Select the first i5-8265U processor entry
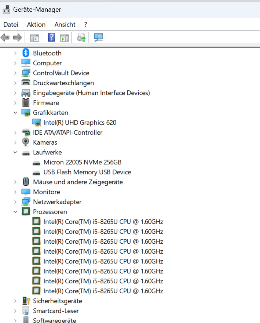 103,222
